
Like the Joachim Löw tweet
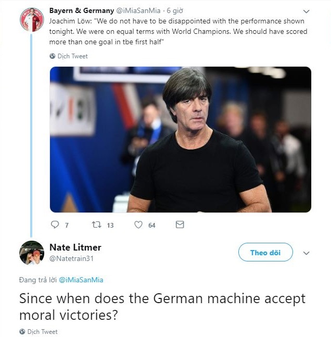pos(138,225)
